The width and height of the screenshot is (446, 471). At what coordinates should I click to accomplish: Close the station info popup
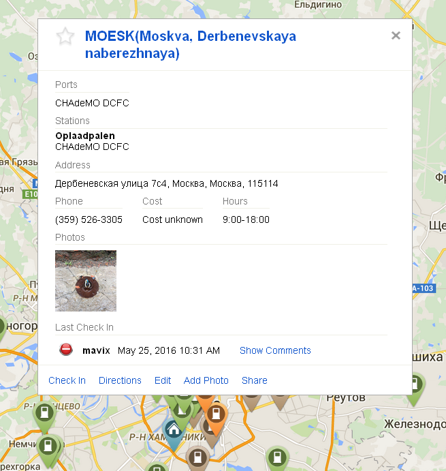coord(396,35)
